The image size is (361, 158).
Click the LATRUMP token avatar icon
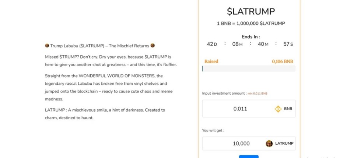[269, 144]
